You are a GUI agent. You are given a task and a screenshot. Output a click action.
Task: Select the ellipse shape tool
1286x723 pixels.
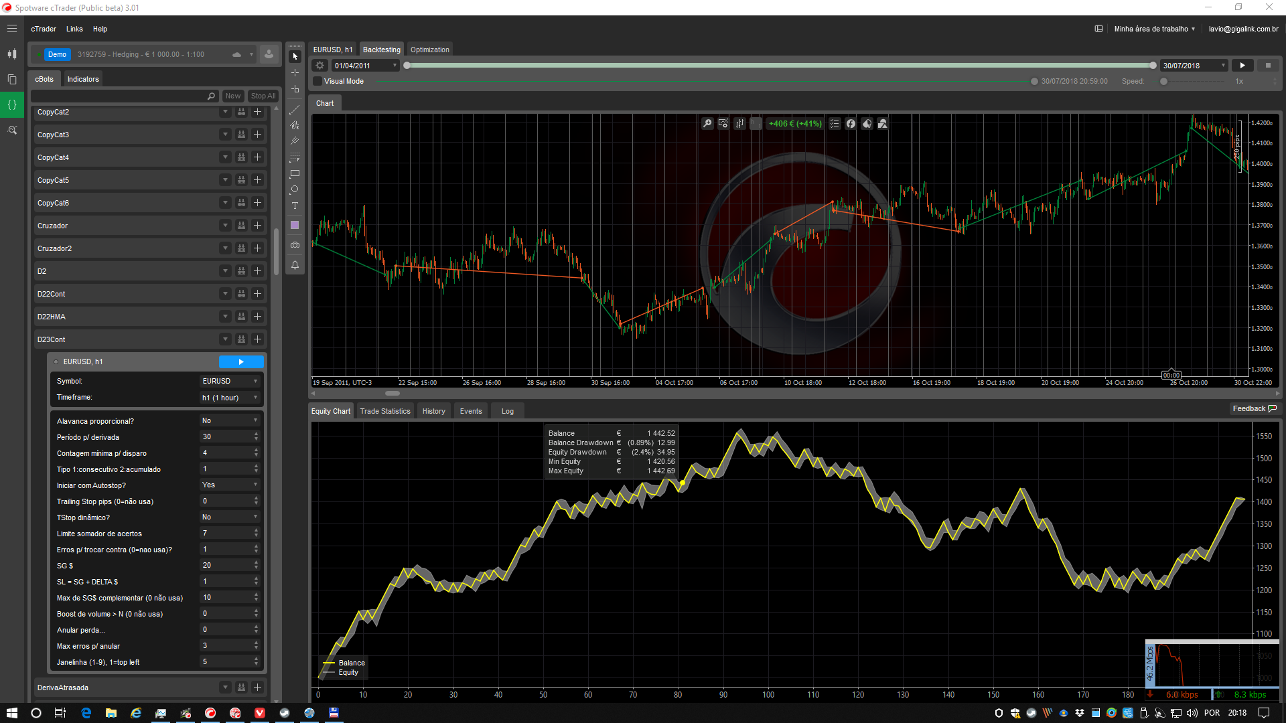(x=295, y=189)
